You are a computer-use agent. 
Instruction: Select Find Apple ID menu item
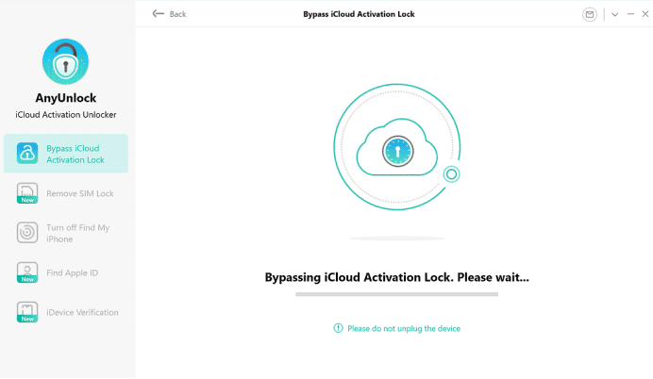(72, 272)
